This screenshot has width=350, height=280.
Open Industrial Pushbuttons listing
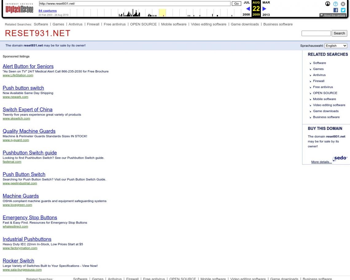[27, 239]
